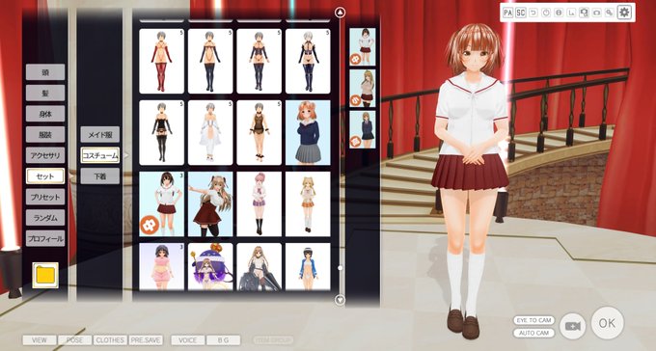The height and width of the screenshot is (351, 656).
Task: Open the POSE option
Action: point(75,340)
